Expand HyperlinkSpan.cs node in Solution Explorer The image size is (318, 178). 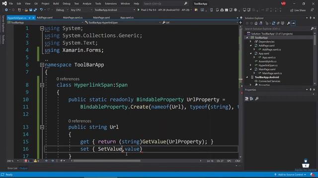[x=250, y=65]
